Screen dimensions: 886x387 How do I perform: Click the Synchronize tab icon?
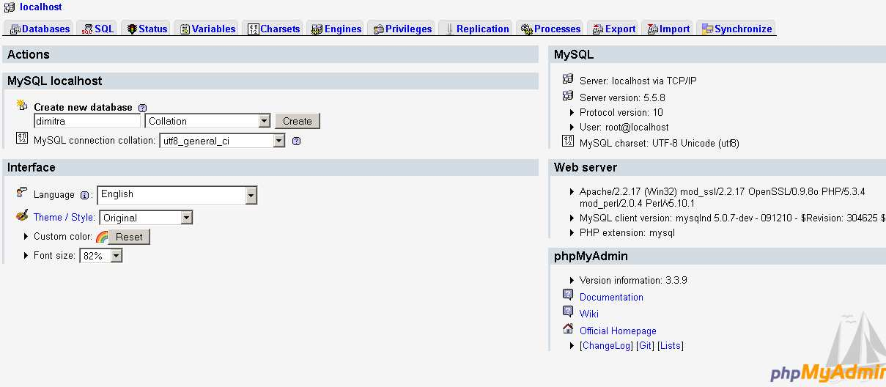coord(708,29)
